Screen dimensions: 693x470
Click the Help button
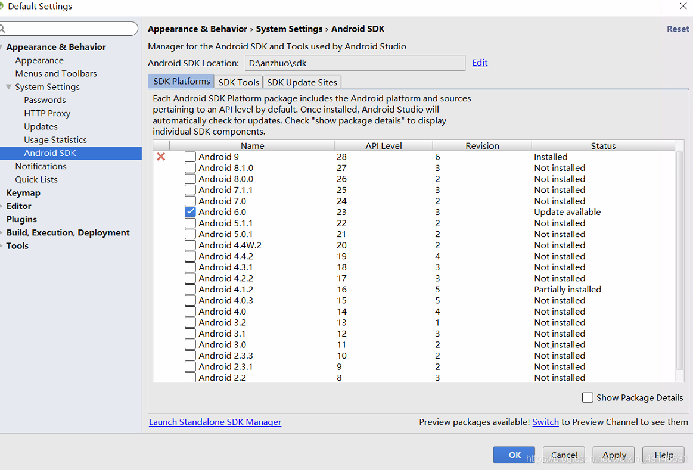663,455
